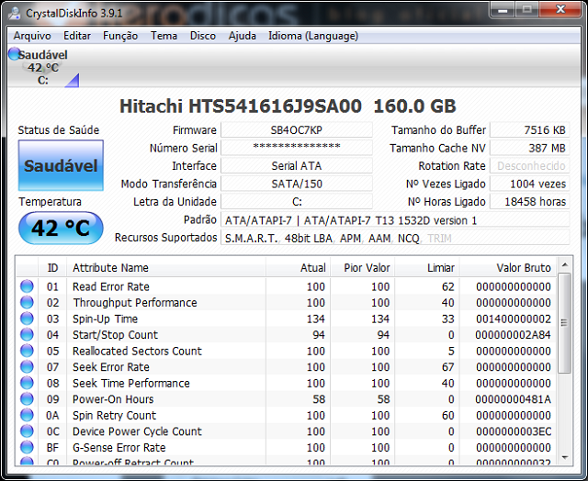The width and height of the screenshot is (588, 481).
Task: Click the status orb for Seek Time Performance
Action: (27, 383)
